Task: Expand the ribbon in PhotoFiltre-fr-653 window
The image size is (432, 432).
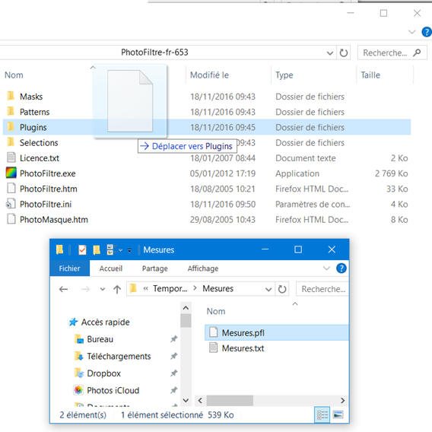Action: [412, 32]
